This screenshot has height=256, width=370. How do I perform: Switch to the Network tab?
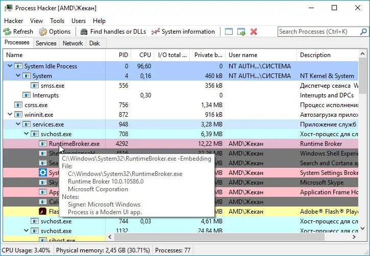(x=72, y=43)
